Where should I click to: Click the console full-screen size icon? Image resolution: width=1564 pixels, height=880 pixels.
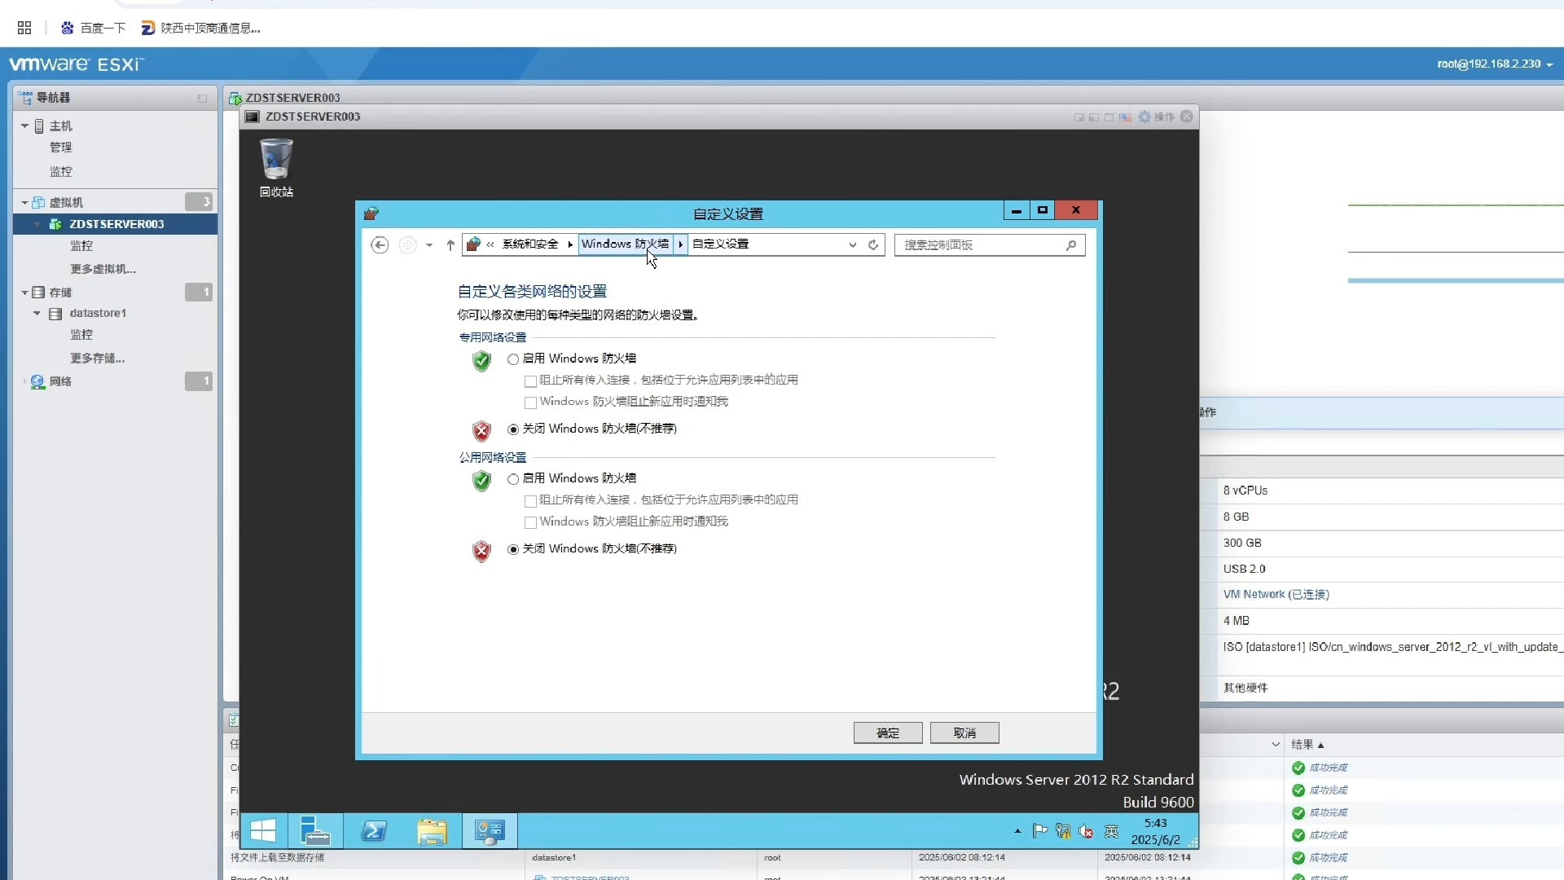pyautogui.click(x=1109, y=117)
